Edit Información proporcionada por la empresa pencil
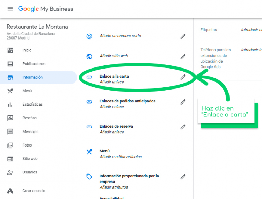Viewport: 262px width, 199px height. point(183,177)
